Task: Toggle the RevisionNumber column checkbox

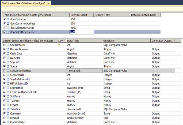Action: [x=5, y=49]
